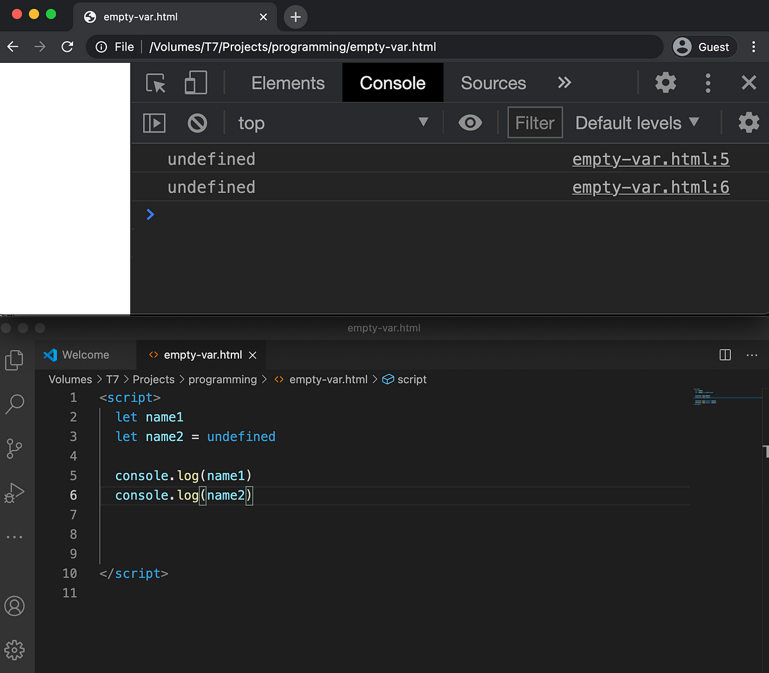Close the DevTools panel
769x673 pixels.
pyautogui.click(x=748, y=83)
